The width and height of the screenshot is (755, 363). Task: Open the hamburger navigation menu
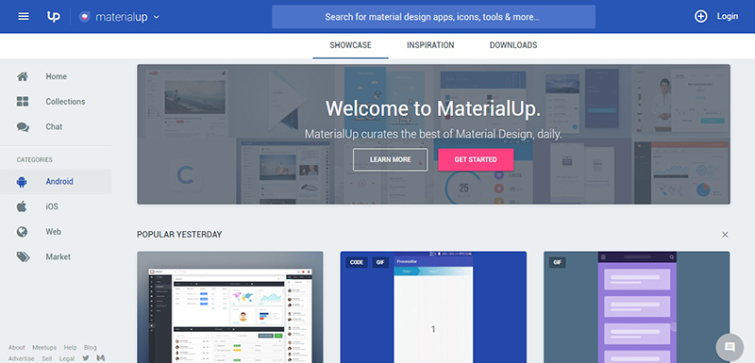[23, 16]
